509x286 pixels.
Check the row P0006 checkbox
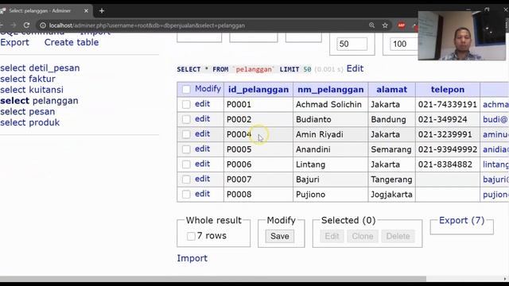coord(186,164)
